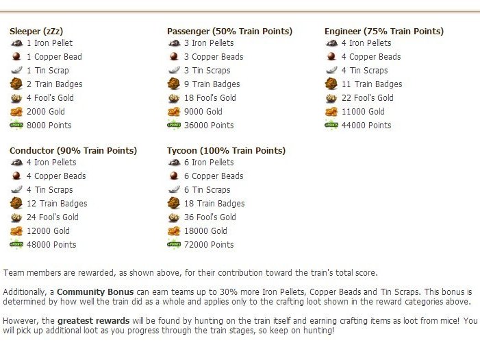Click the green Points icon beside 44000 Points

pyautogui.click(x=331, y=125)
